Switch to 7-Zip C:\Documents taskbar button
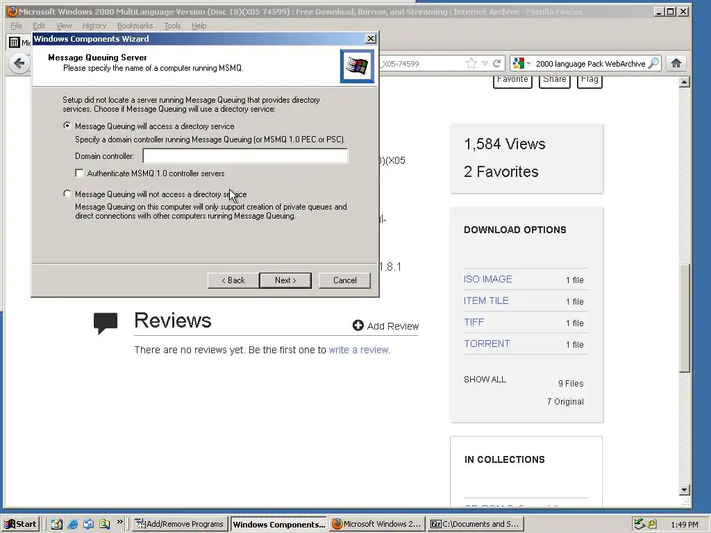The height and width of the screenshot is (533, 711). tap(476, 524)
